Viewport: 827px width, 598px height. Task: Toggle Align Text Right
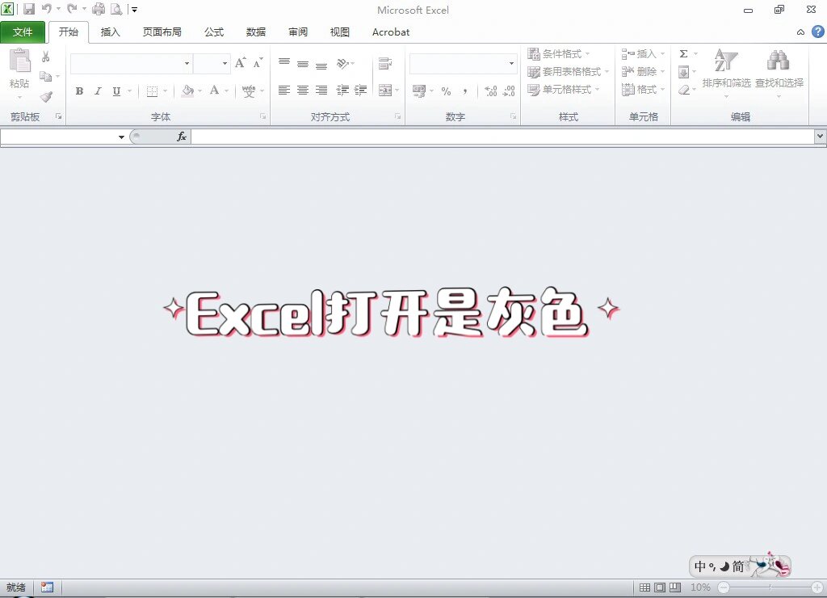click(321, 91)
